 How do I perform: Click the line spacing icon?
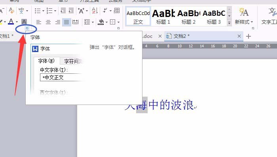87,22
